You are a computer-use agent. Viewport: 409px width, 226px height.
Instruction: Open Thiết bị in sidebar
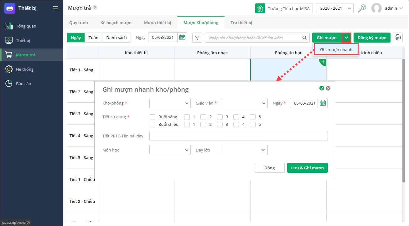(31, 40)
